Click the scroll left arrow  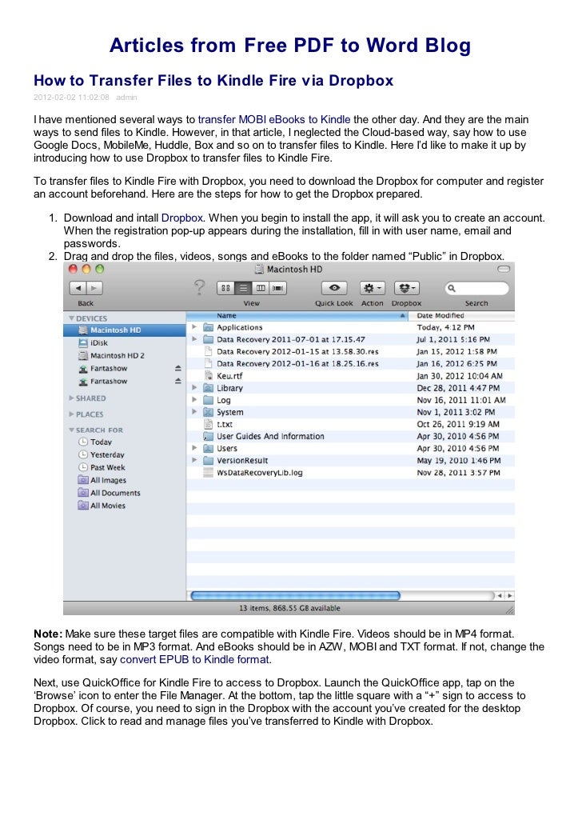500,595
